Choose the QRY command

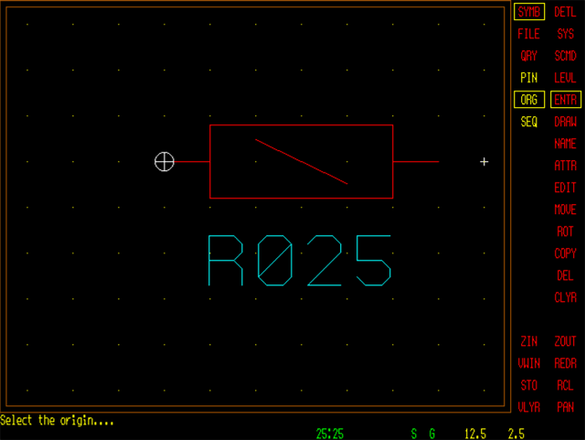click(528, 56)
